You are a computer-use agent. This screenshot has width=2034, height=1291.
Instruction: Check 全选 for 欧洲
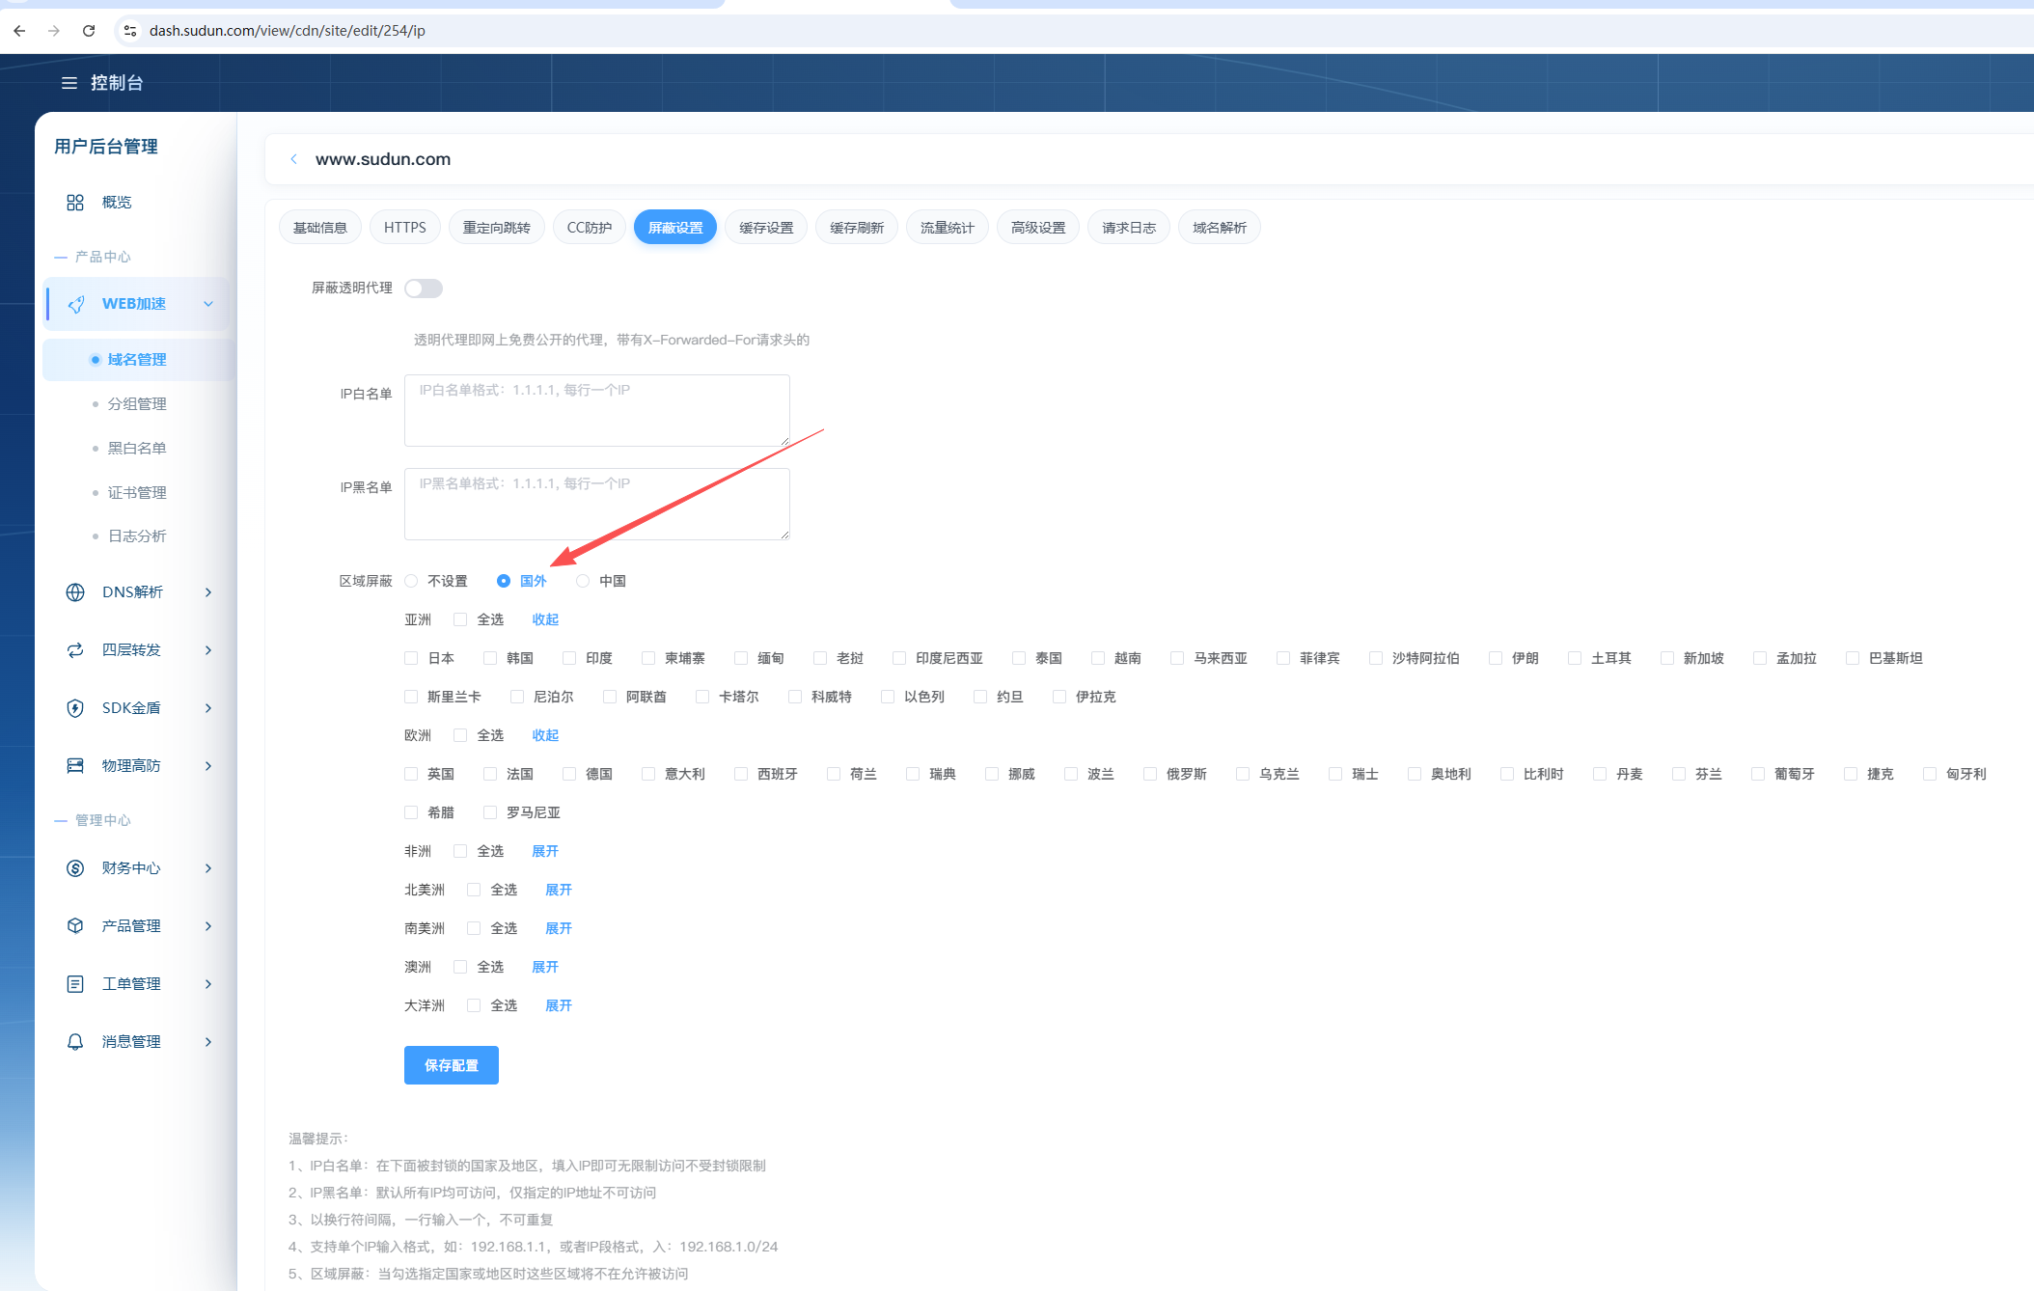coord(460,735)
